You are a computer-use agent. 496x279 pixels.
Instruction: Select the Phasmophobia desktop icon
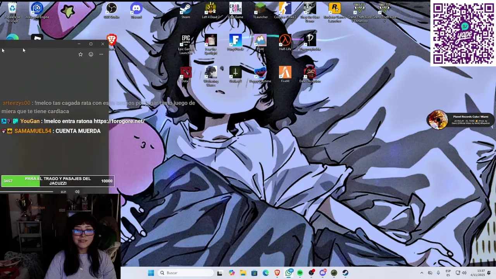[310, 43]
